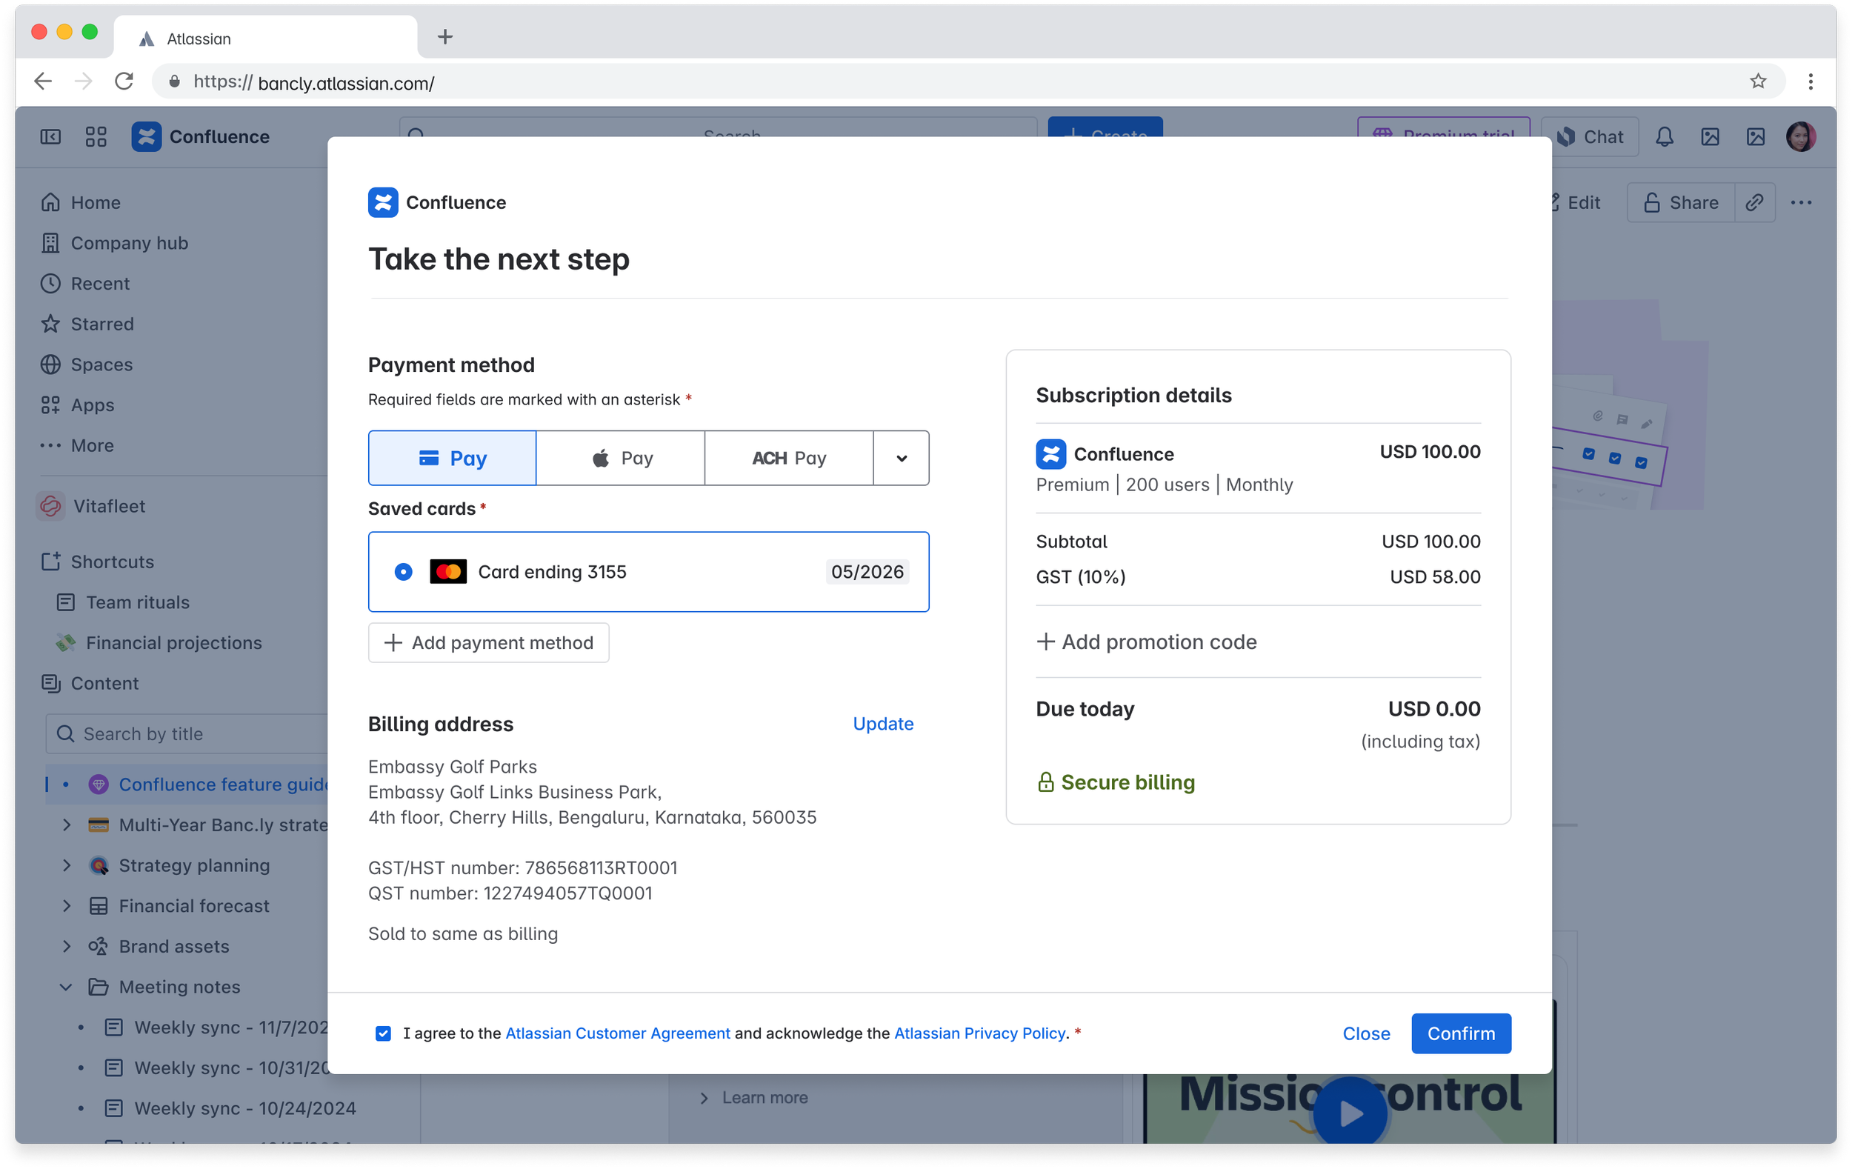Image resolution: width=1852 pixels, height=1169 pixels.
Task: Collapse sidebar using the panel icon
Action: point(51,137)
